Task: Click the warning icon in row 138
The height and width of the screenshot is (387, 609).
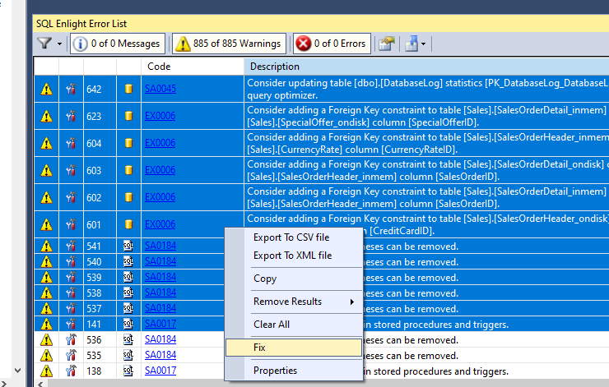Action: point(47,371)
